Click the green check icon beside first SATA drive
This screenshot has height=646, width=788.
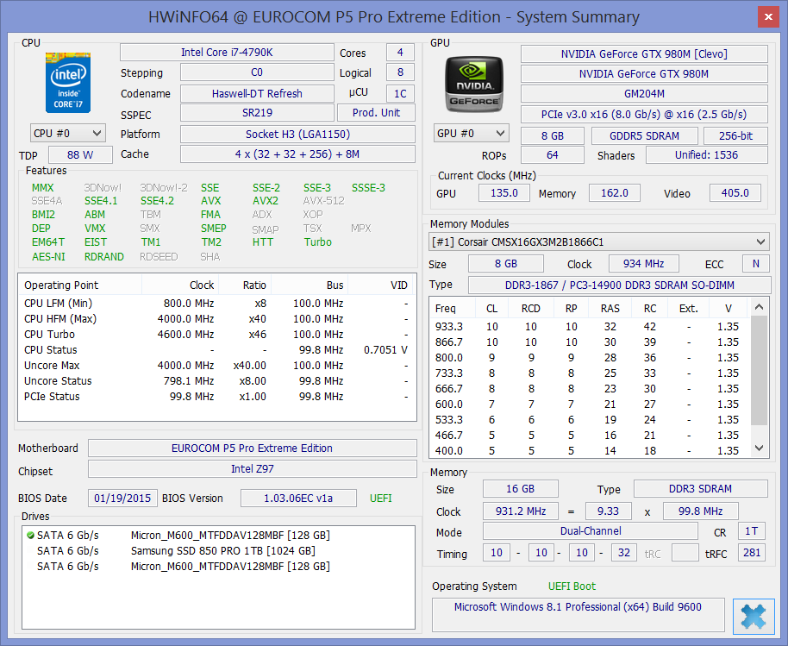30,536
